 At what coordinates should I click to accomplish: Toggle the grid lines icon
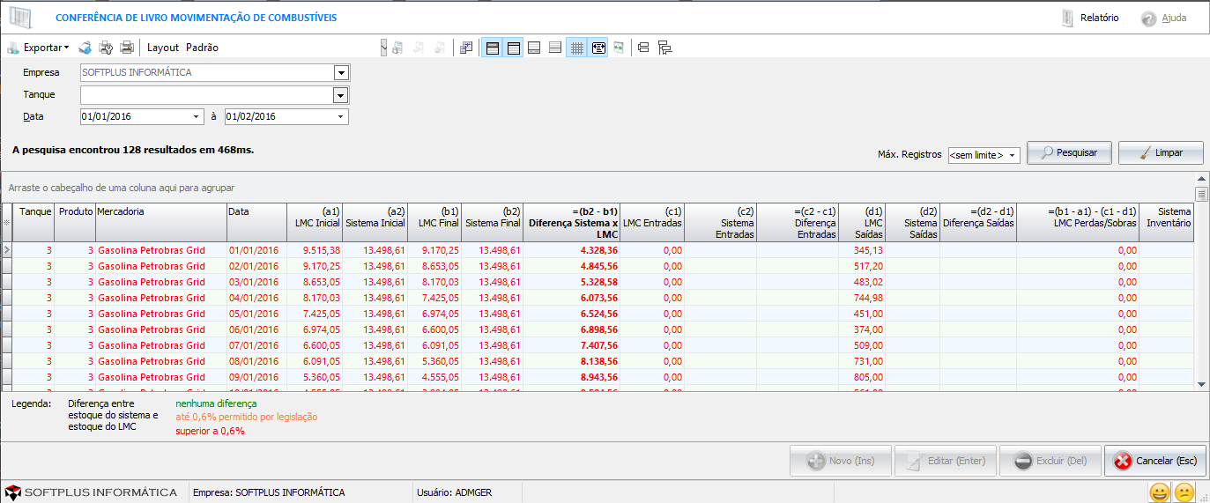(x=577, y=48)
